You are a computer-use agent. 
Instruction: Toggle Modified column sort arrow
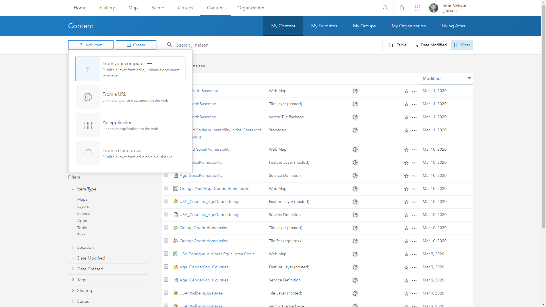[469, 78]
